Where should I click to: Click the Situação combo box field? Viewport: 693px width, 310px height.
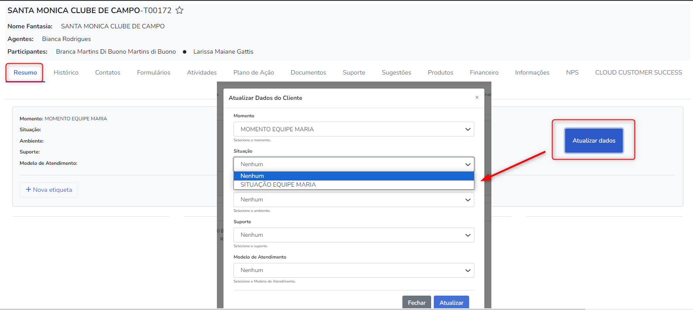tap(353, 164)
